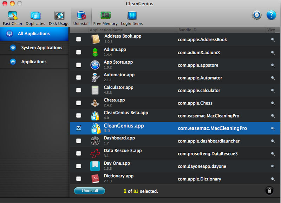Check the Dictionary.app checkbox
The height and width of the screenshot is (203, 281).
pyautogui.click(x=78, y=179)
